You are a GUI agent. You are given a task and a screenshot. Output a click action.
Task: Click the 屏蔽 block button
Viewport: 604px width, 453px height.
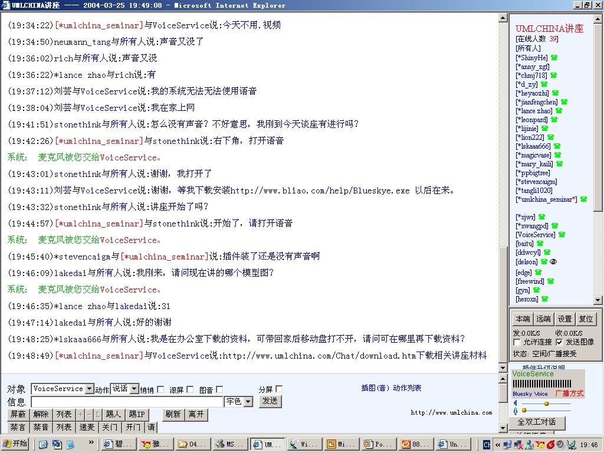[x=18, y=415]
